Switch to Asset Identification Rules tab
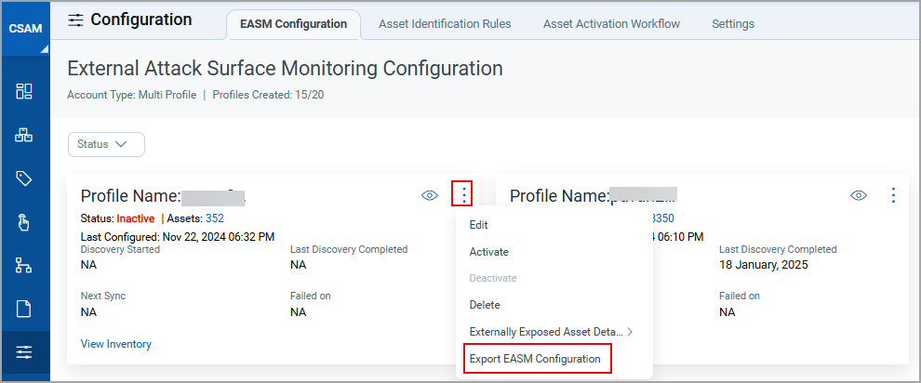Viewport: 921px width, 383px height. (x=445, y=24)
